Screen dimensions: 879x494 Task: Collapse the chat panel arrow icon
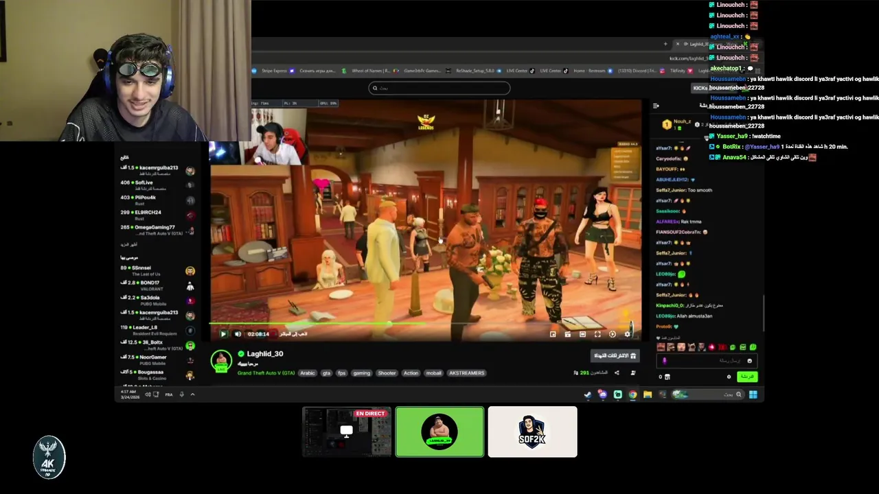pyautogui.click(x=656, y=106)
